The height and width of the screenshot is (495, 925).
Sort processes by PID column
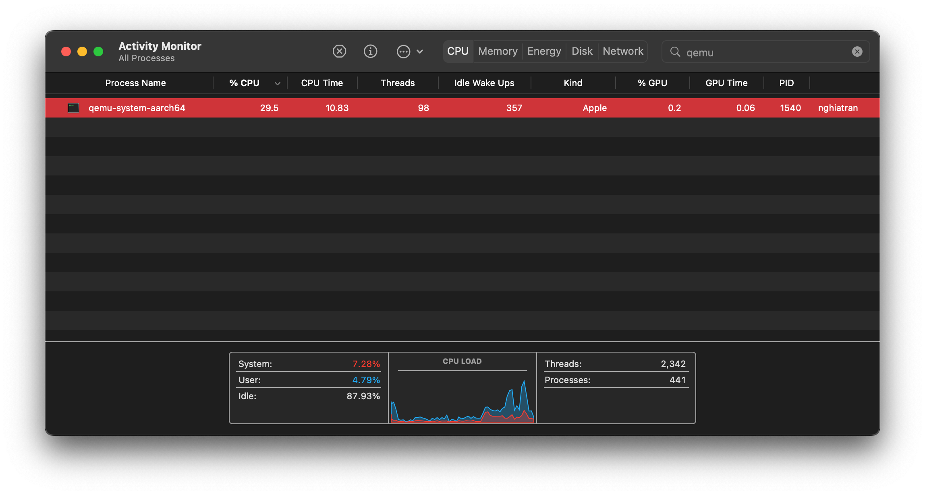[786, 83]
